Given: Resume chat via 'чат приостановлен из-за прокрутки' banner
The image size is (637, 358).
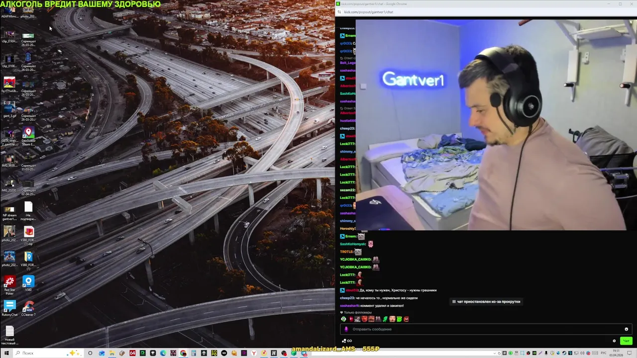Looking at the screenshot, I should tap(487, 301).
